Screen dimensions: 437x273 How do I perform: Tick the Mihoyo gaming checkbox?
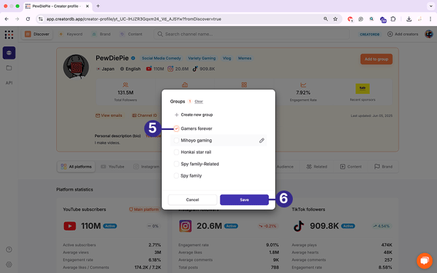[176, 140]
